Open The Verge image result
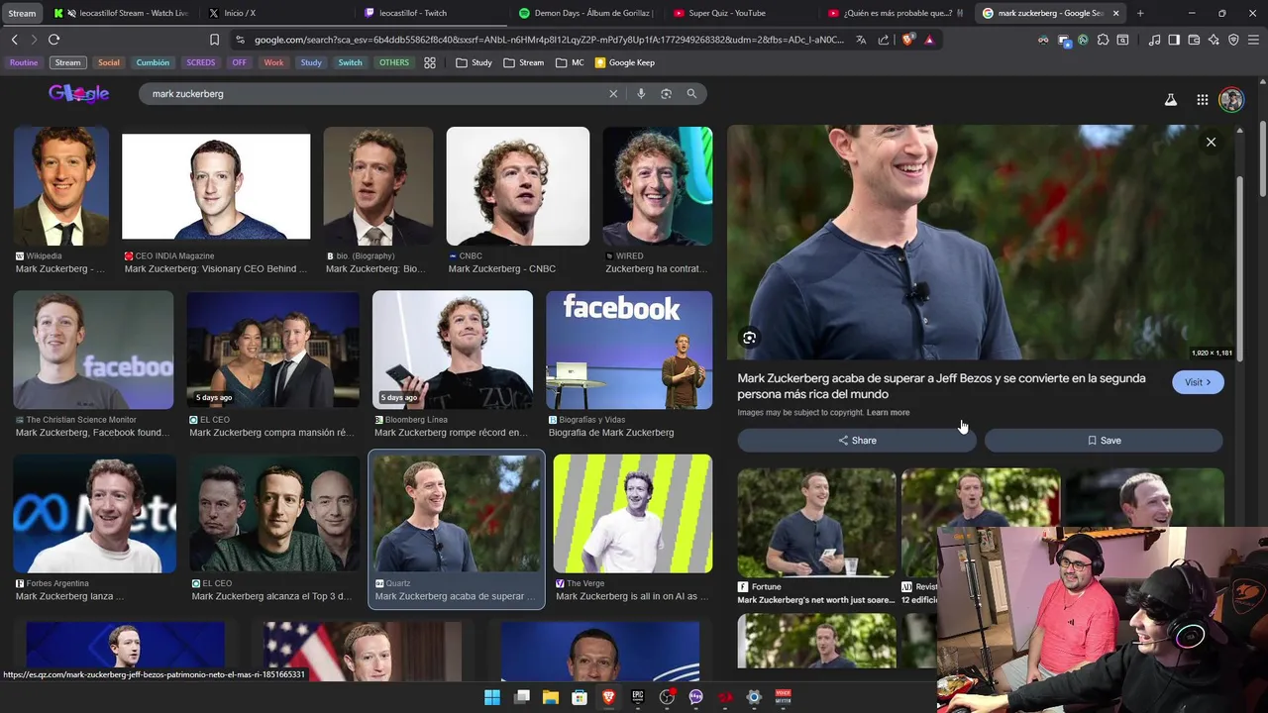 pyautogui.click(x=632, y=513)
